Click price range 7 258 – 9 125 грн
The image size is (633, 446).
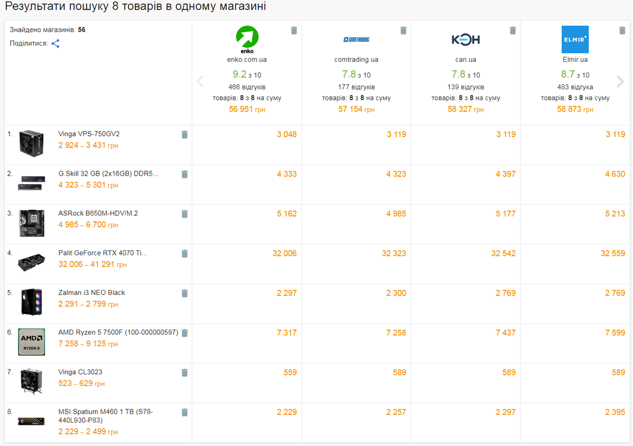88,344
